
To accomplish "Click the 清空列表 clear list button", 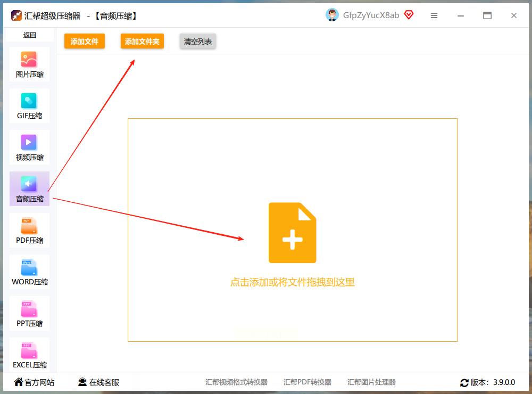I will coord(198,42).
